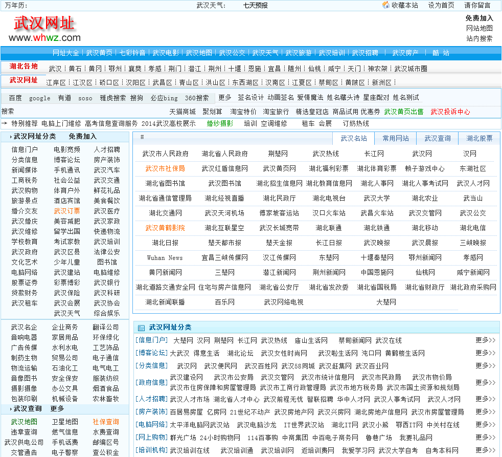Image resolution: width=502 pixels, height=457 pixels.
Task: Click the 武汉网址 site logo
Action: [44, 29]
